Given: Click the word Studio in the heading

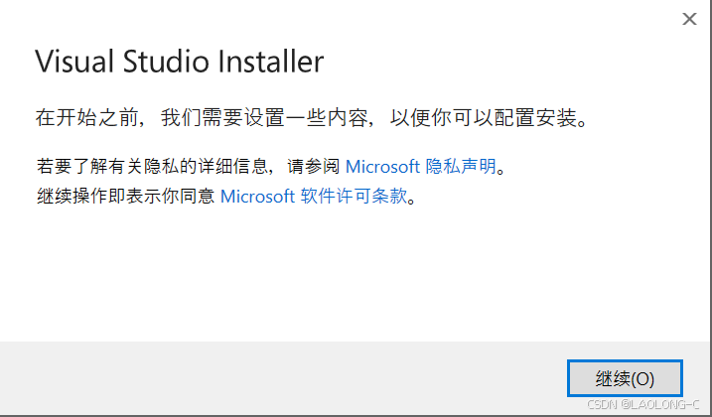Looking at the screenshot, I should click(x=166, y=62).
